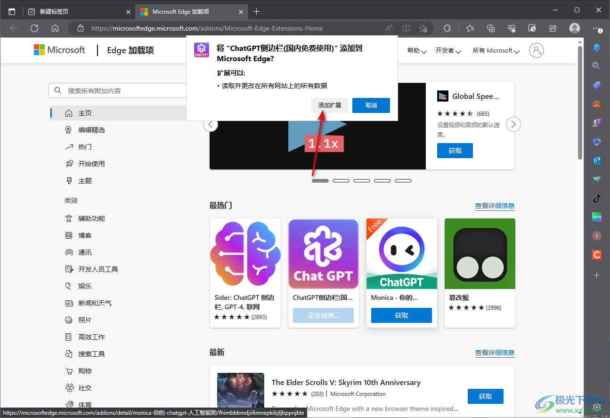Open the Collections icon in toolbar
Viewport: 610px width, 418px height.
click(x=491, y=28)
